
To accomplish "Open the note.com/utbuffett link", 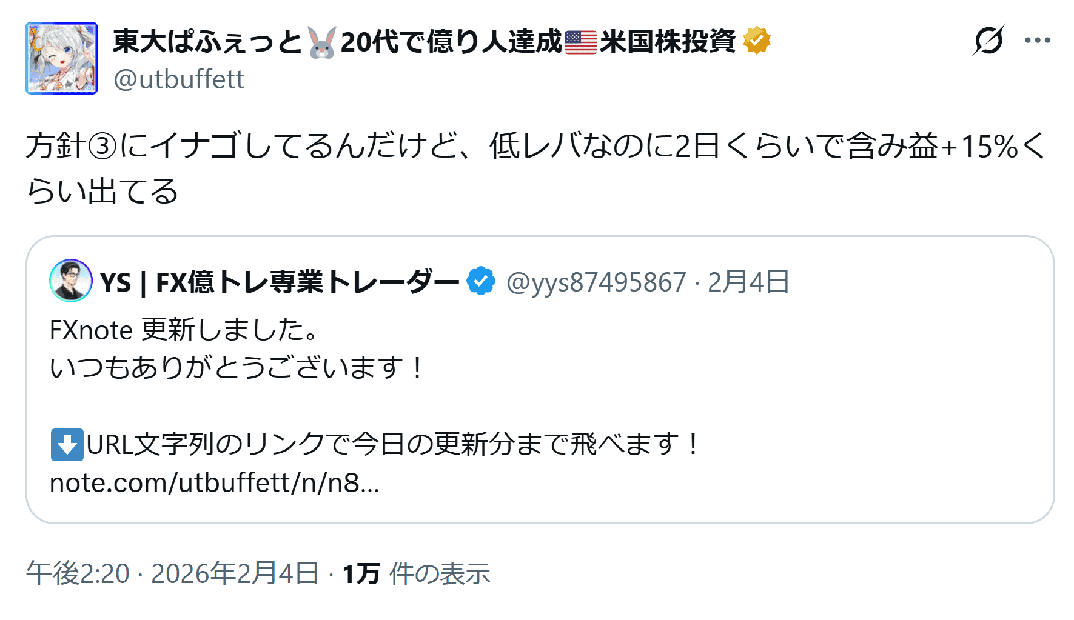I will [214, 483].
